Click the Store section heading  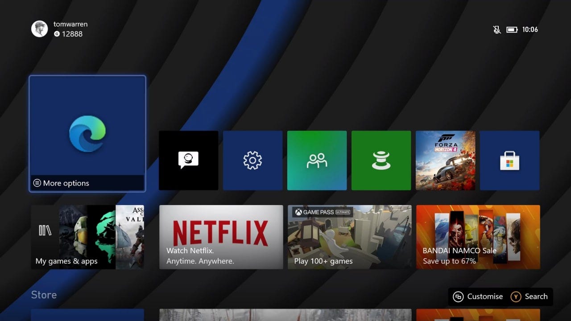44,295
